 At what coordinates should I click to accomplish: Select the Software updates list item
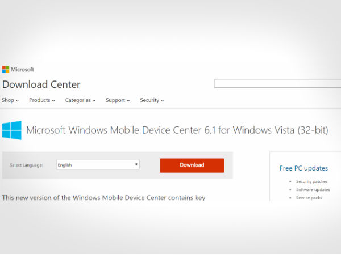click(x=313, y=189)
